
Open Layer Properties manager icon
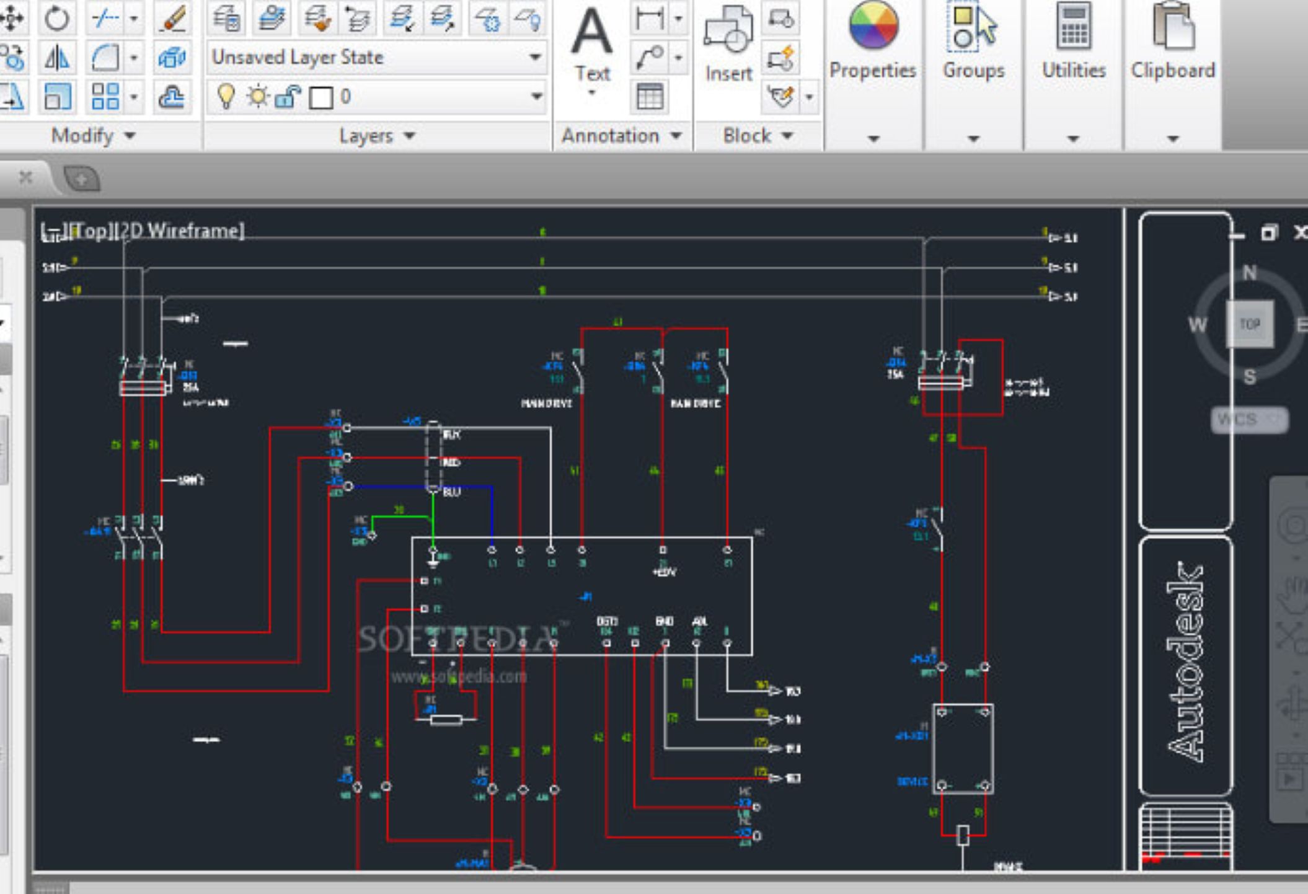(x=226, y=19)
